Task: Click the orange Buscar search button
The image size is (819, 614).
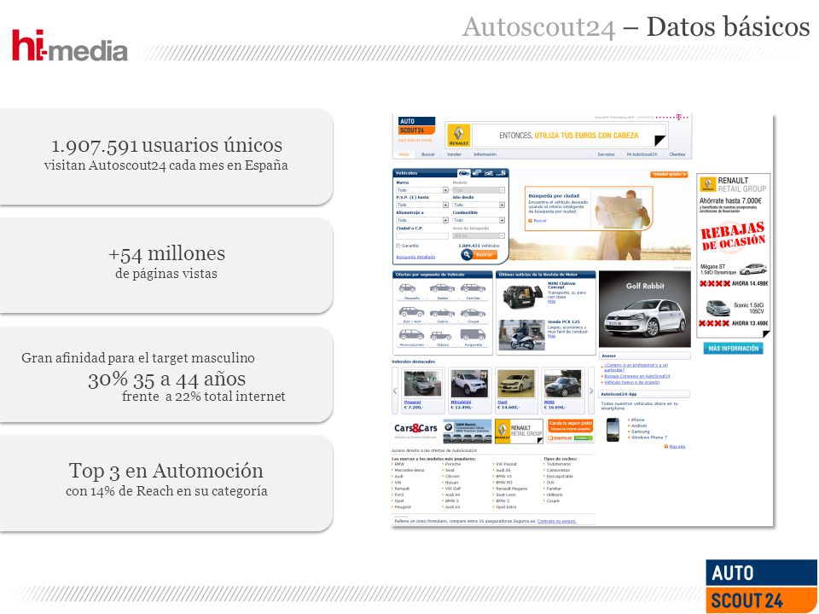Action: [485, 254]
